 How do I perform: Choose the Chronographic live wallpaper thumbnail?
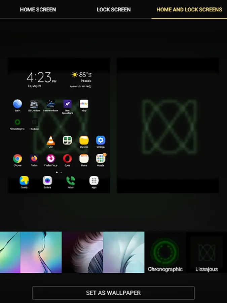(165, 252)
